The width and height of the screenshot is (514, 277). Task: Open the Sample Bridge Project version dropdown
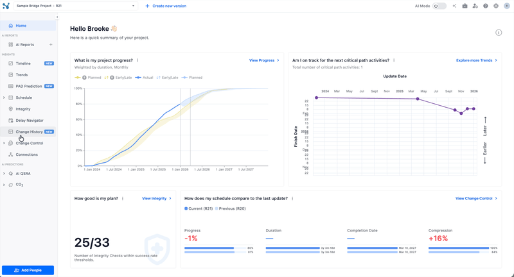[133, 6]
